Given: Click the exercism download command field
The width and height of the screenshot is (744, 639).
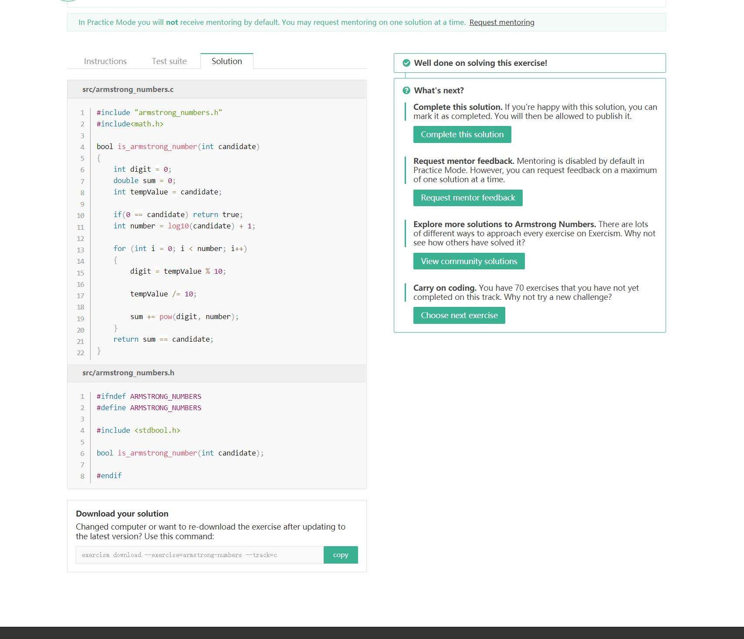Looking at the screenshot, I should (x=200, y=555).
